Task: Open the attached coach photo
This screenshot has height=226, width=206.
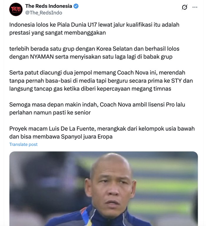Action: point(104,189)
